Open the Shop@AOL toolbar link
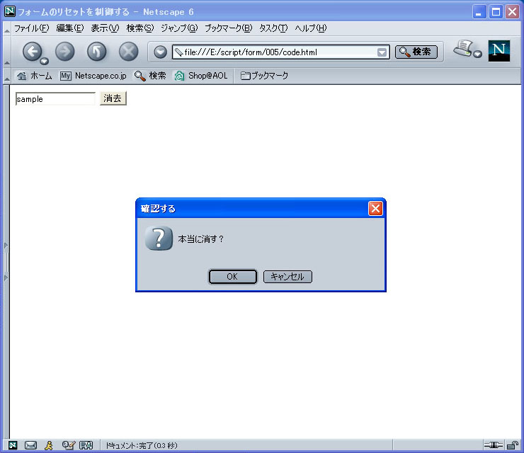Viewport: 524px width, 453px height. click(201, 76)
